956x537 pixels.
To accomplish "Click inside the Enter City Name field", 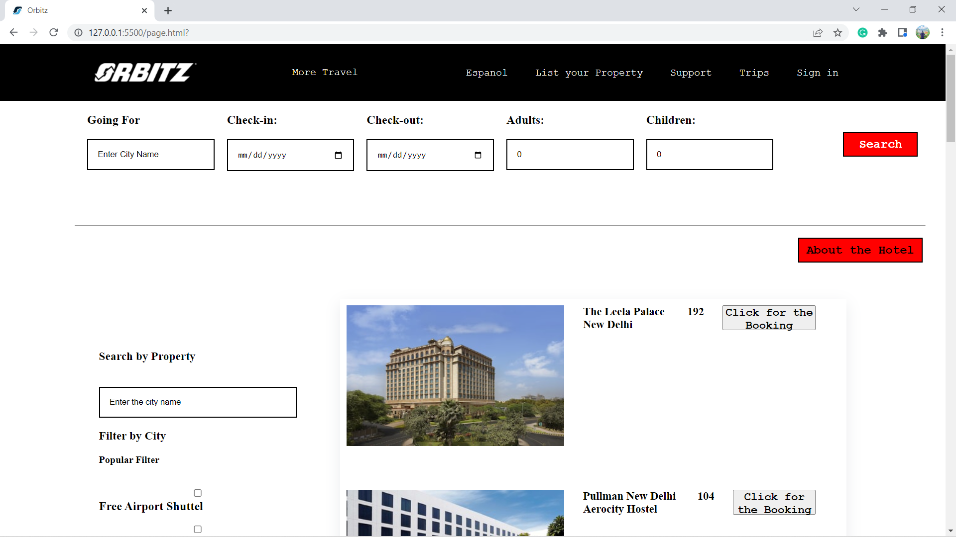I will click(x=150, y=154).
